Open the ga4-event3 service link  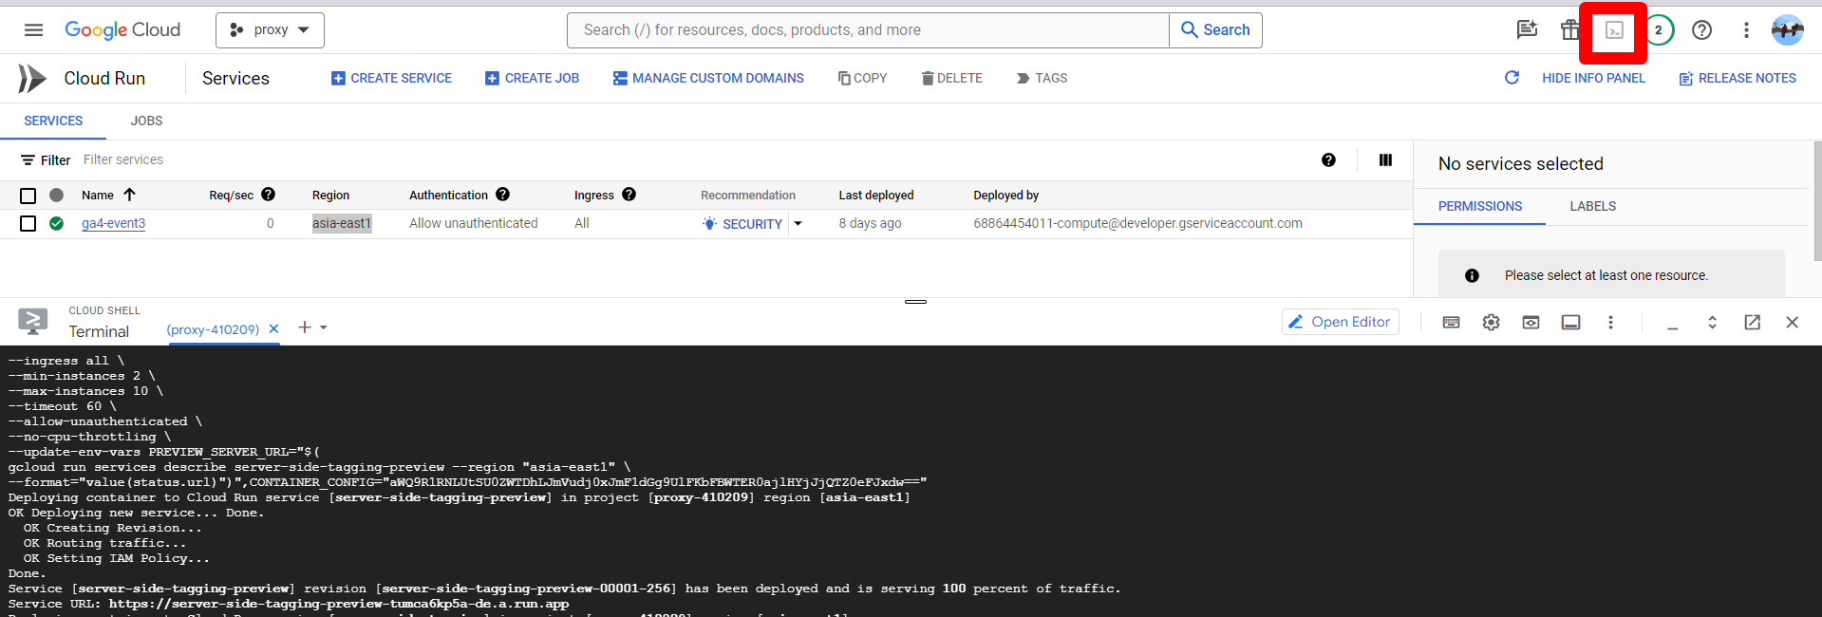coord(113,223)
